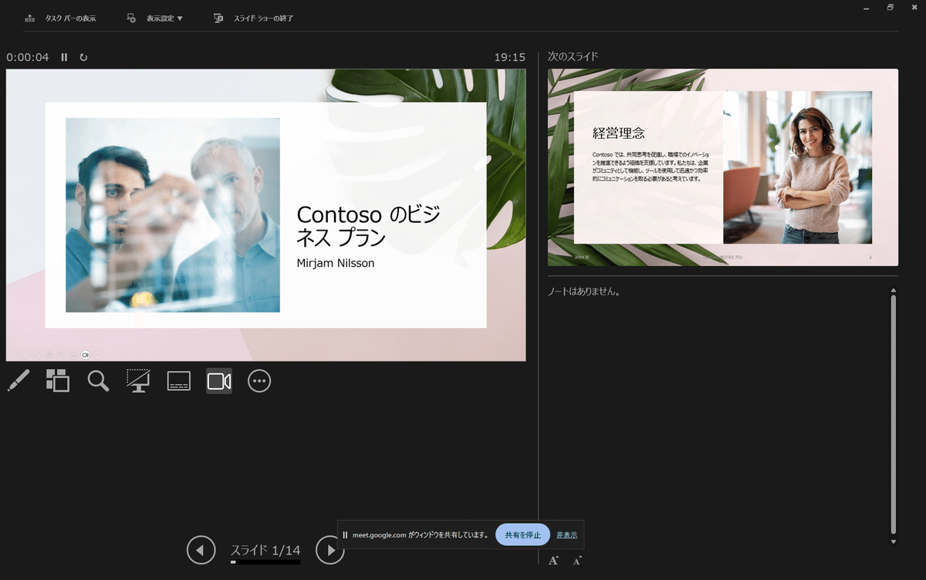Increase the notes text size
Image resolution: width=926 pixels, height=580 pixels.
pyautogui.click(x=553, y=561)
